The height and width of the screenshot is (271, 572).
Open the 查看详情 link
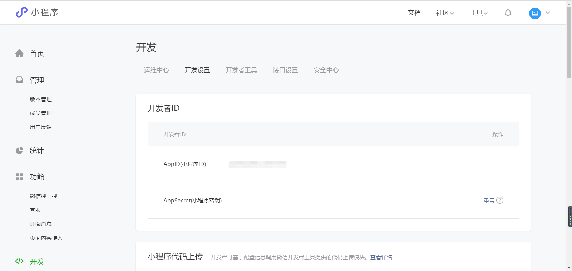tap(381, 257)
